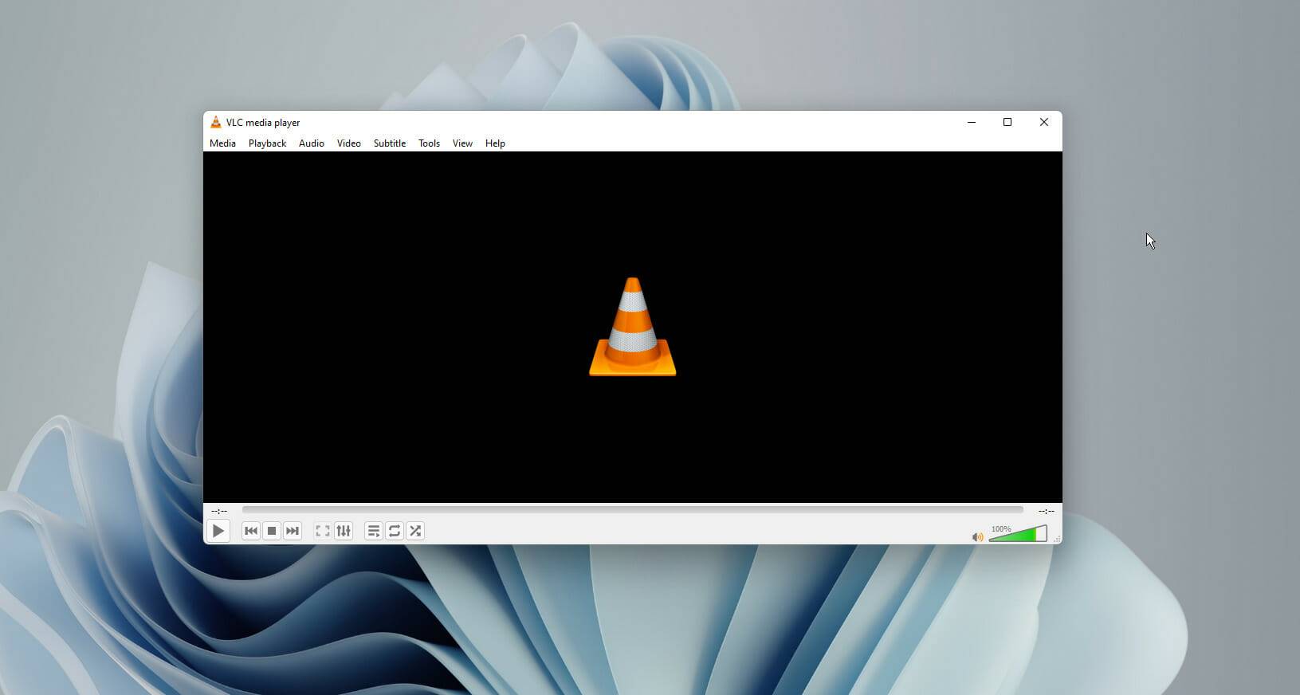The height and width of the screenshot is (695, 1300).
Task: Stop playback with the square Stop button
Action: tap(272, 531)
